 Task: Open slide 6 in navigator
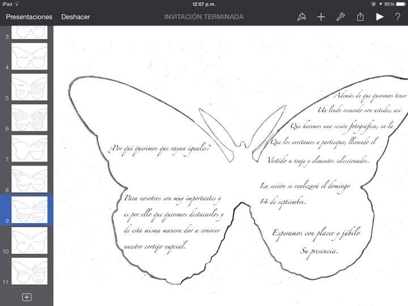coord(29,118)
